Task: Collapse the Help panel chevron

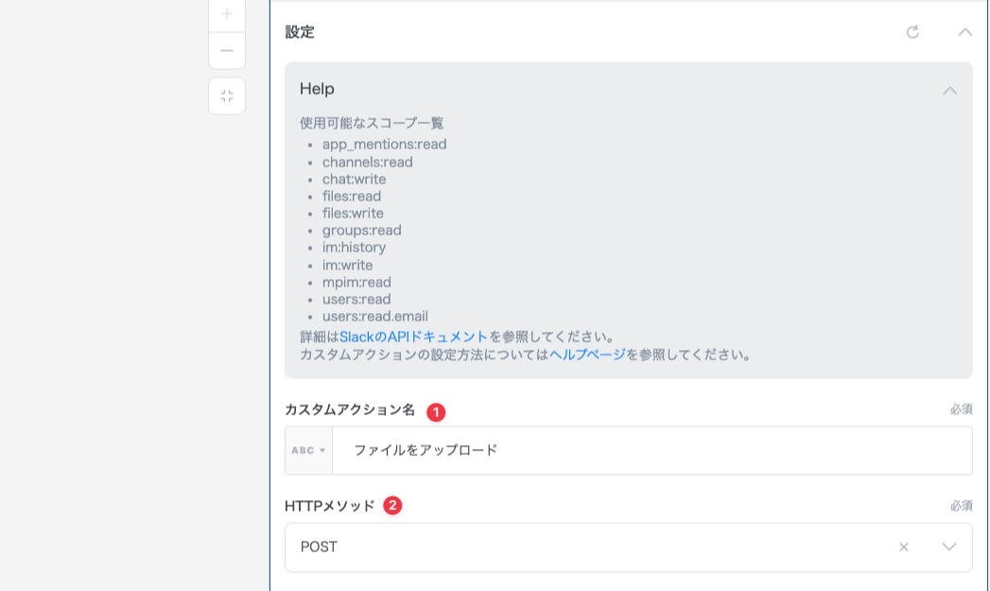Action: pos(950,91)
